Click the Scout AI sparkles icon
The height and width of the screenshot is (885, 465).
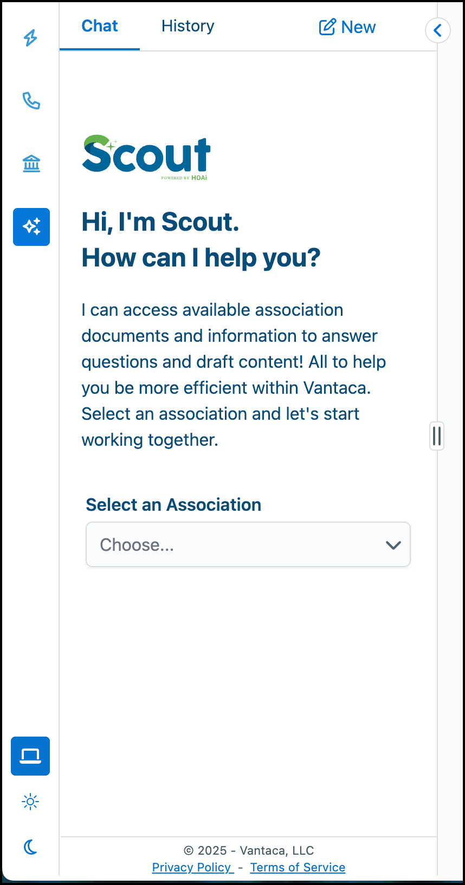31,227
